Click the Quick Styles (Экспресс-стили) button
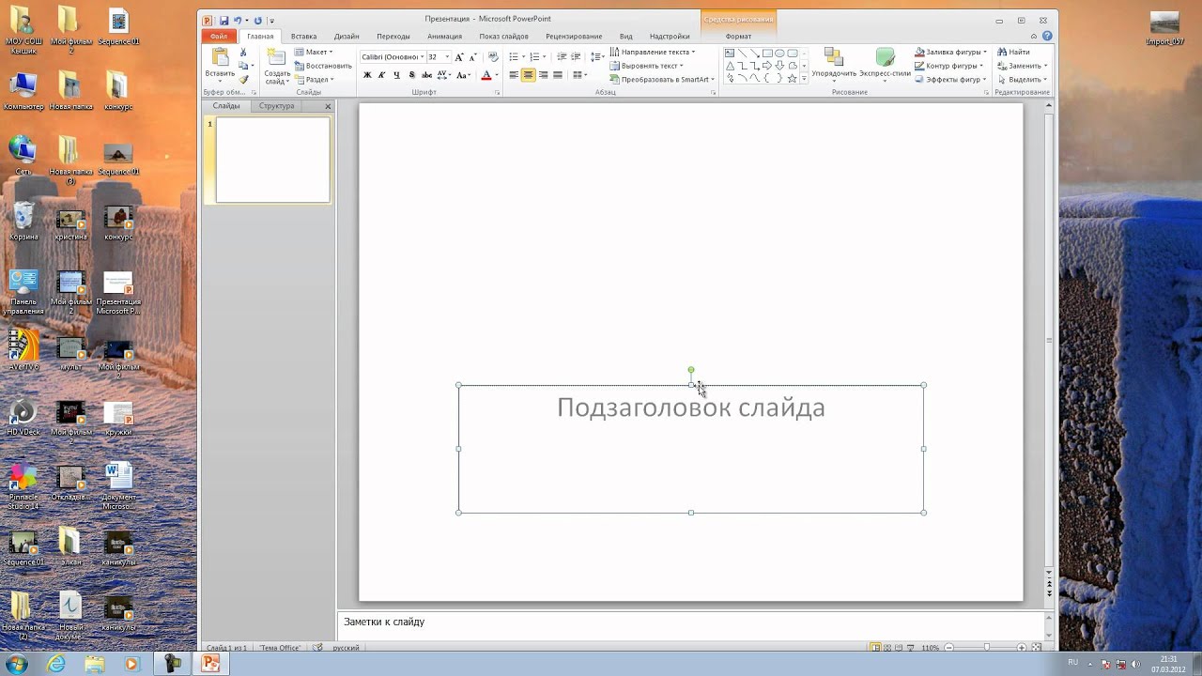 885,64
